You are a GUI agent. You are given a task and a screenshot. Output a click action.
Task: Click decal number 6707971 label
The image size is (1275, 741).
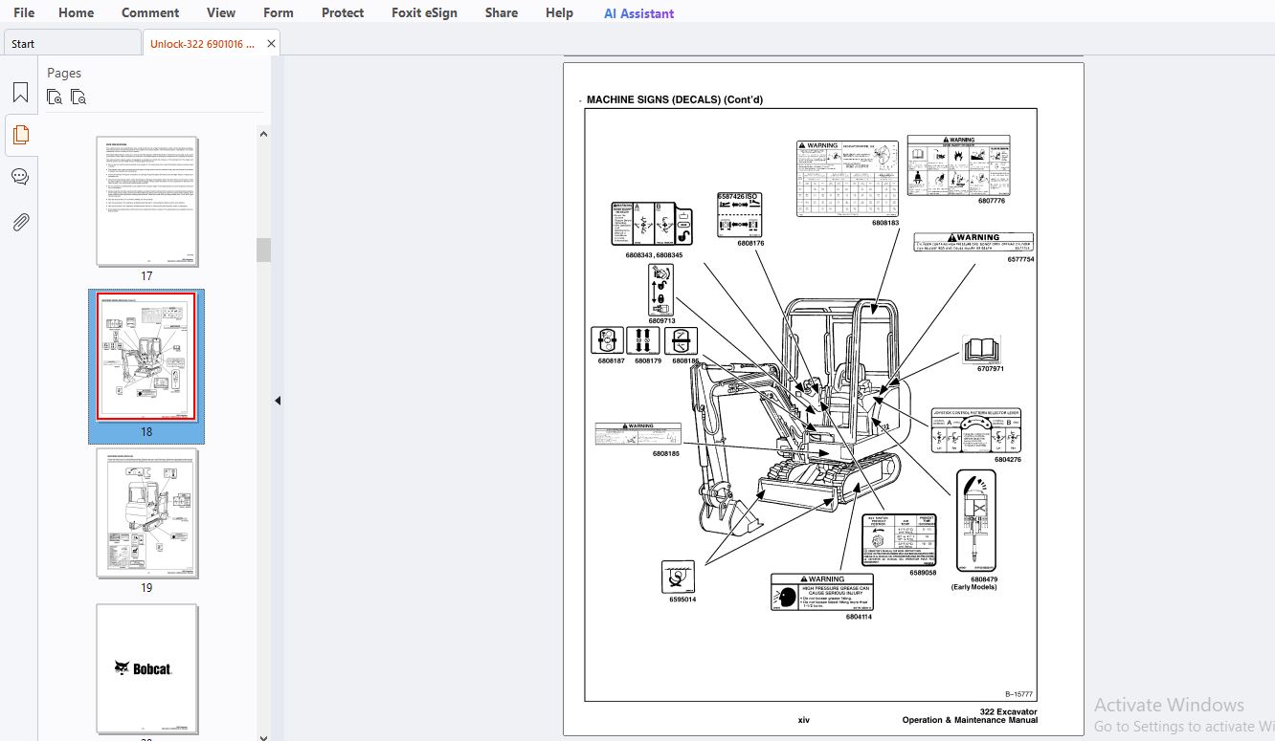point(990,368)
